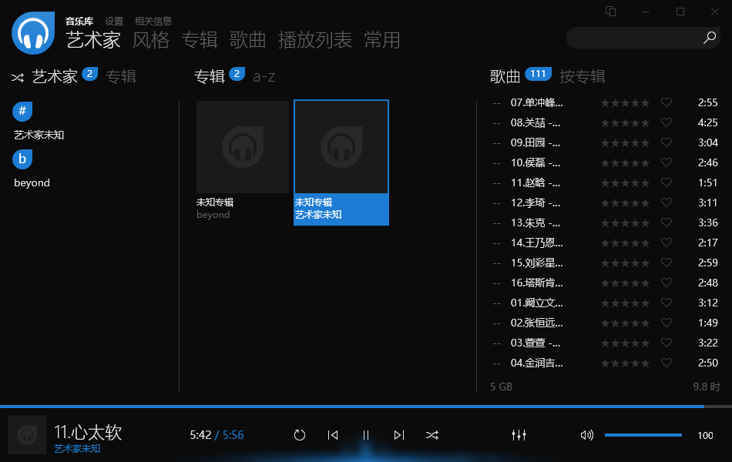Skip to the next track
732x462 pixels.
coord(399,435)
